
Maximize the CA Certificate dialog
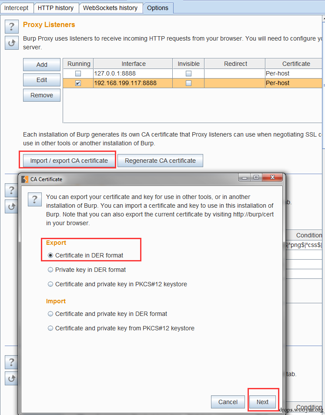tap(256, 177)
